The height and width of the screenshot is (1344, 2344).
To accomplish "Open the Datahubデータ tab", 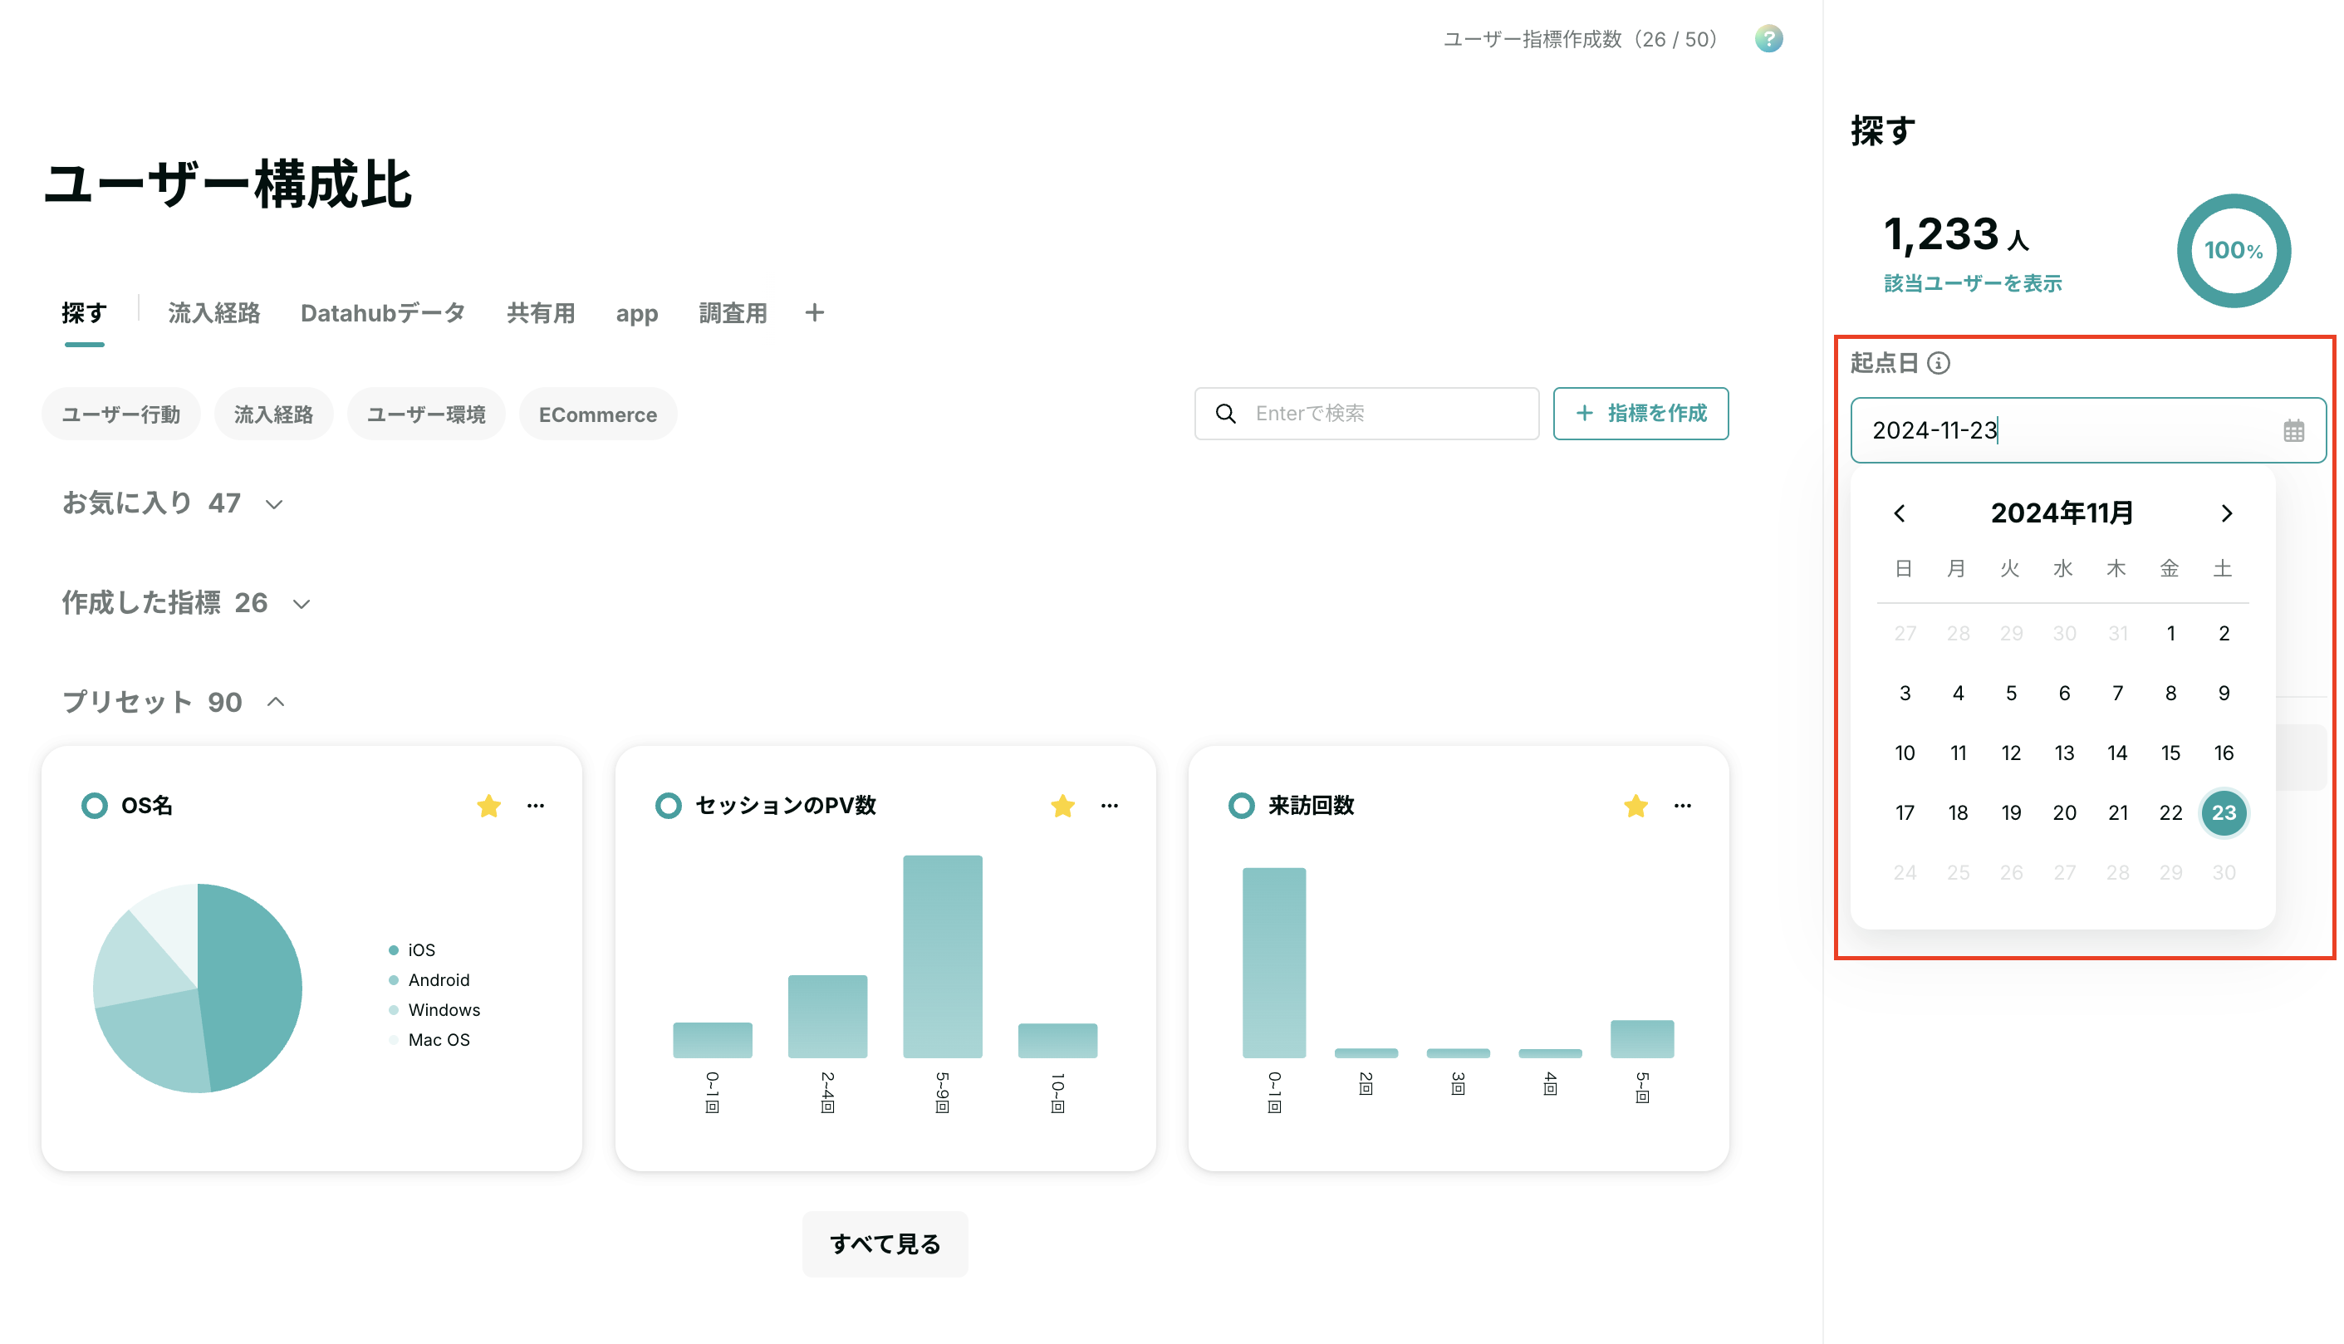I will tap(383, 313).
